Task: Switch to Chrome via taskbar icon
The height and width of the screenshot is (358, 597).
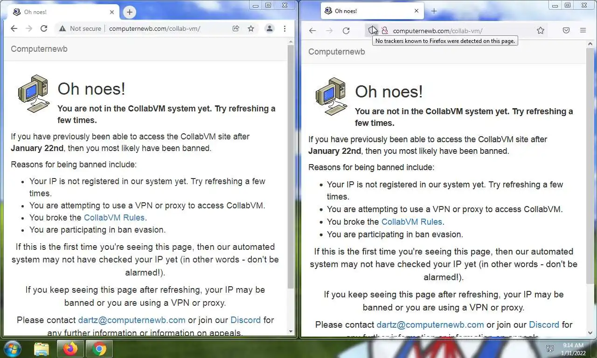Action: pos(99,349)
